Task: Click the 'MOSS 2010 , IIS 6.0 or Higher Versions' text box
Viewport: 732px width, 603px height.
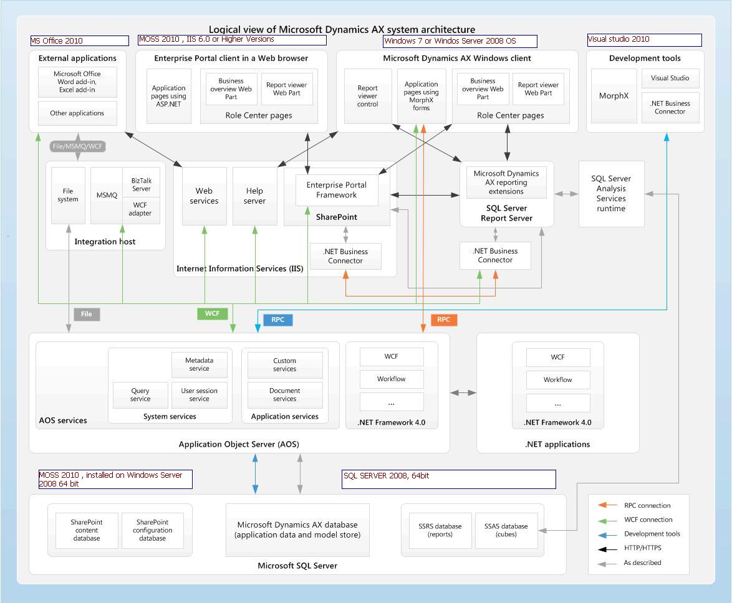Action: pos(232,40)
